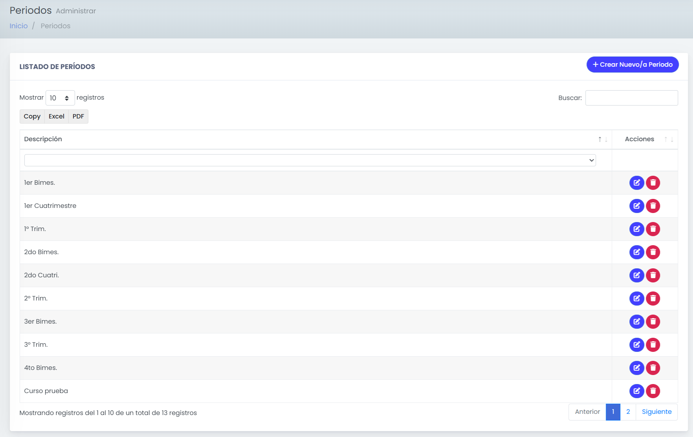Click the Anterior pagination button
Viewport: 693px width, 437px height.
(587, 412)
